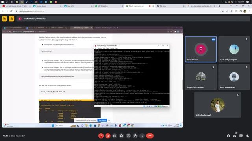Click the system clock showing 7:36 PM

pyautogui.click(x=241, y=2)
